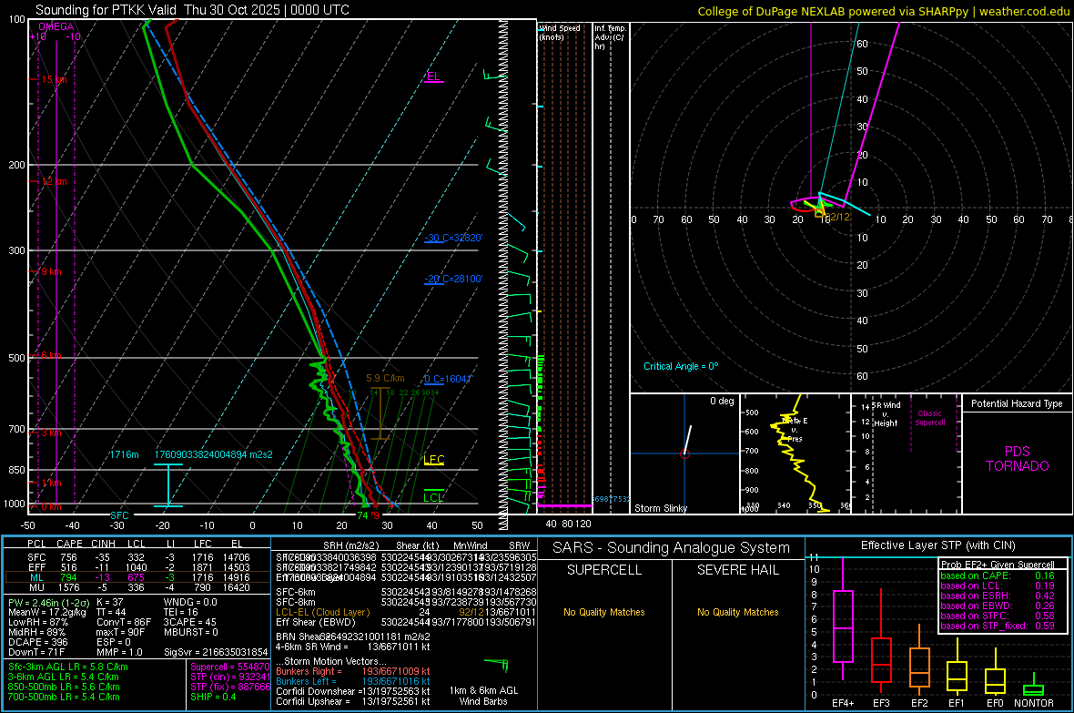Click the Potential Hazard Type header
This screenshot has height=713, width=1074.
[x=1017, y=403]
